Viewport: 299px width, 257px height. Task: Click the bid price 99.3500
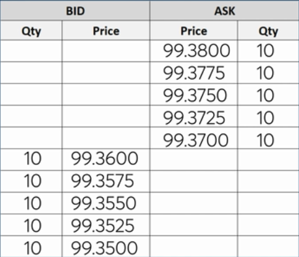[104, 248]
